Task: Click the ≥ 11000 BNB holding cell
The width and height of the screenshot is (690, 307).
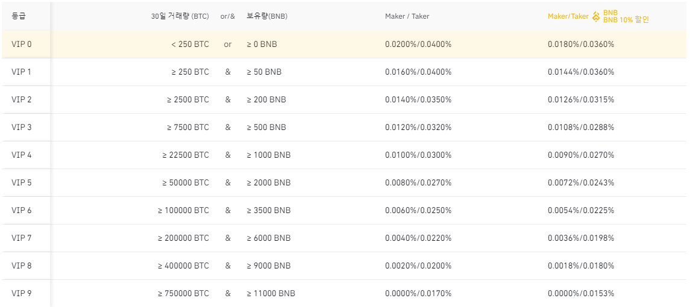Action: [271, 293]
